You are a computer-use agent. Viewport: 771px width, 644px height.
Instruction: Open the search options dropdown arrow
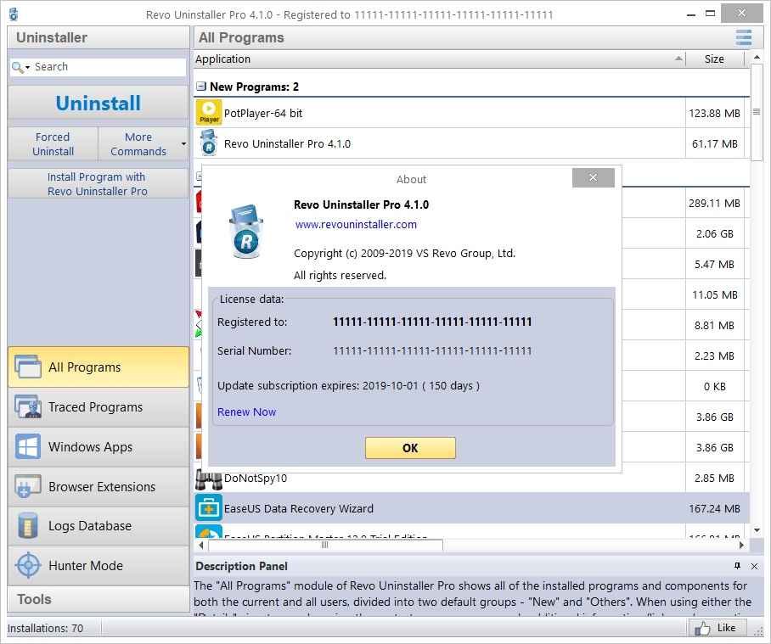tap(27, 67)
